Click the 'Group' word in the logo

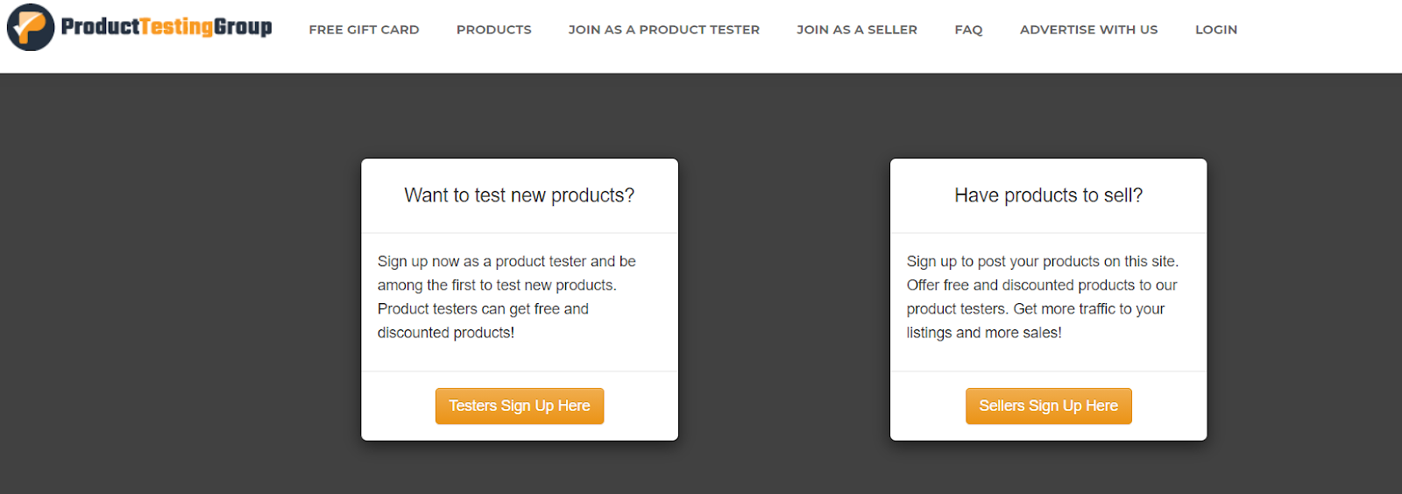243,27
